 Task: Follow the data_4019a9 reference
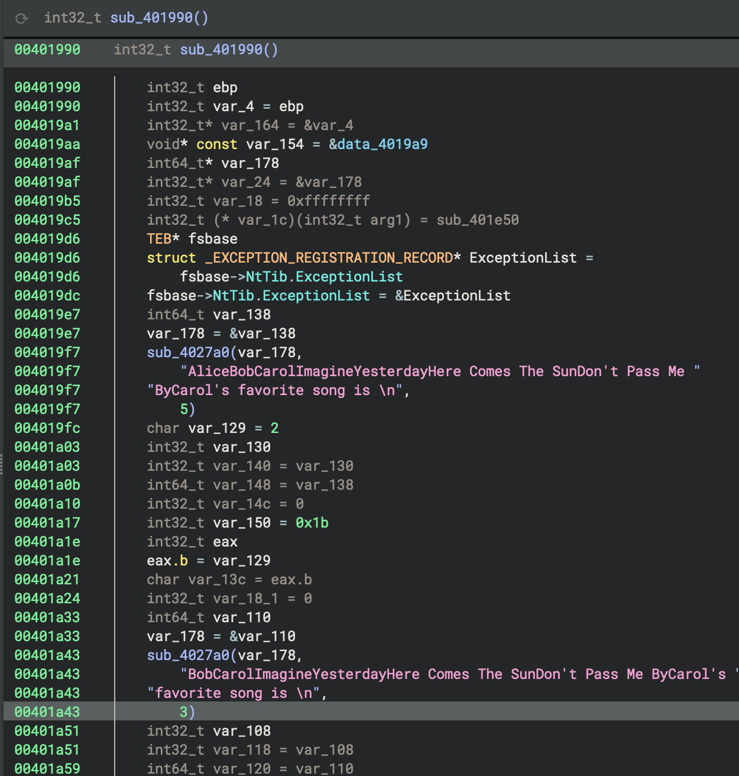coord(383,144)
